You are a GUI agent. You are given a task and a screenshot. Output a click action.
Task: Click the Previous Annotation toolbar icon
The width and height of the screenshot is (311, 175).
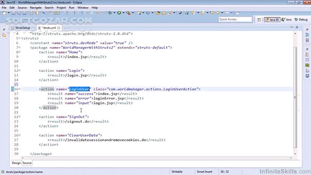203,13
